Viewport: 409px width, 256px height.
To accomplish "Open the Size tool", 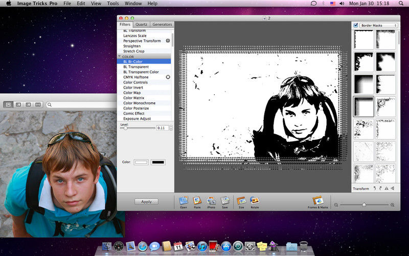I will pyautogui.click(x=241, y=200).
